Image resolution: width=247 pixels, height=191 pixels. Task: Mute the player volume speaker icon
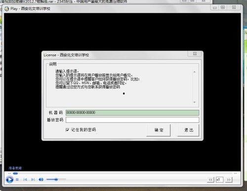point(41,180)
